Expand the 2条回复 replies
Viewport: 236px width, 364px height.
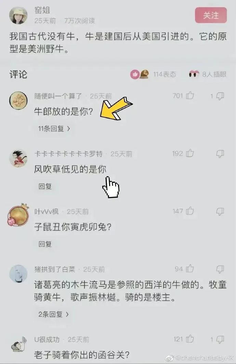tap(54, 314)
